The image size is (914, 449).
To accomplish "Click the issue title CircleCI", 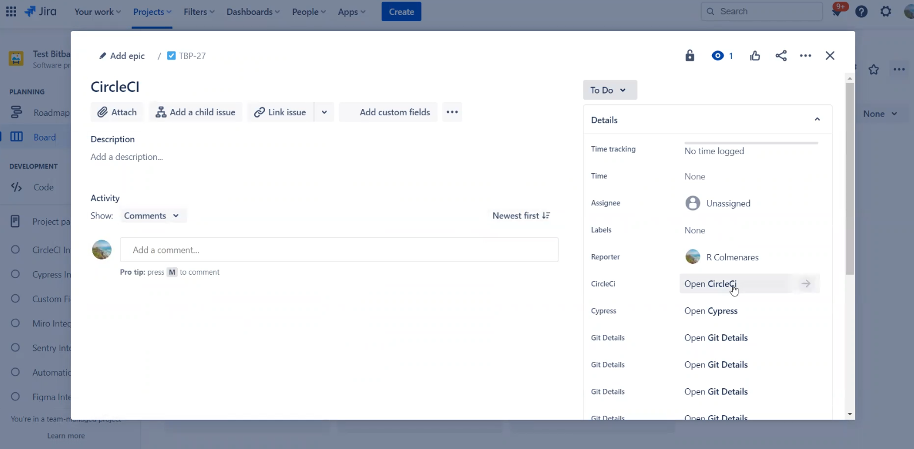I will pyautogui.click(x=115, y=87).
